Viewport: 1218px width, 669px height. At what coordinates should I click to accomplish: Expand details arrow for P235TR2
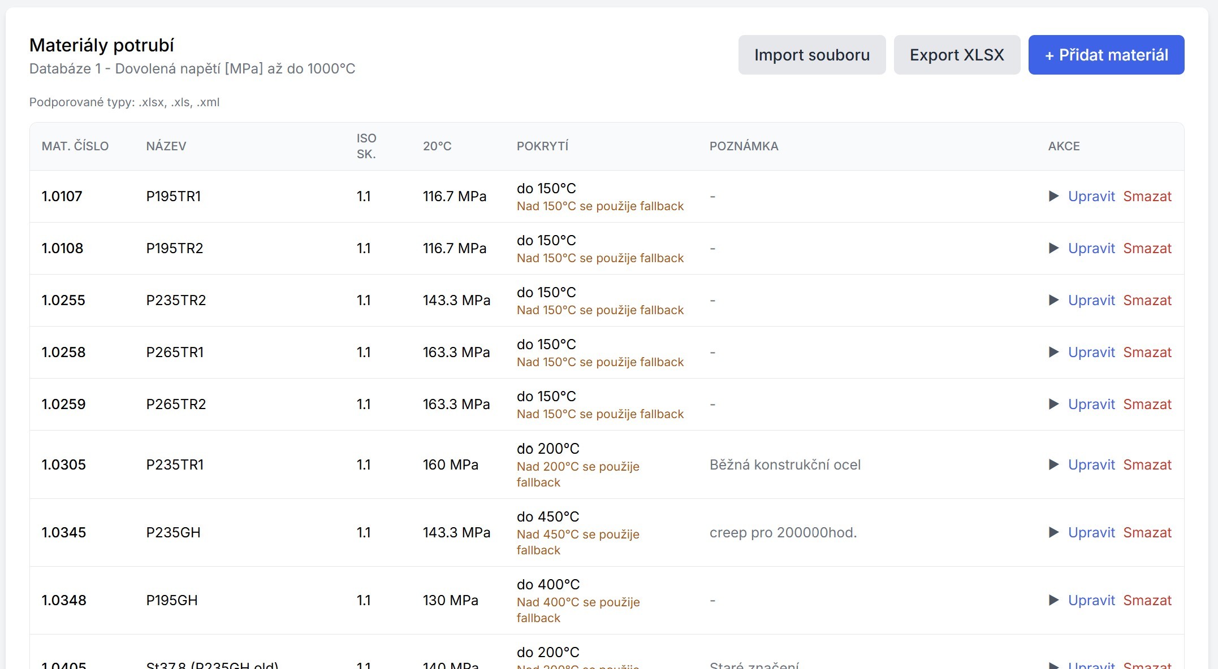tap(1053, 300)
